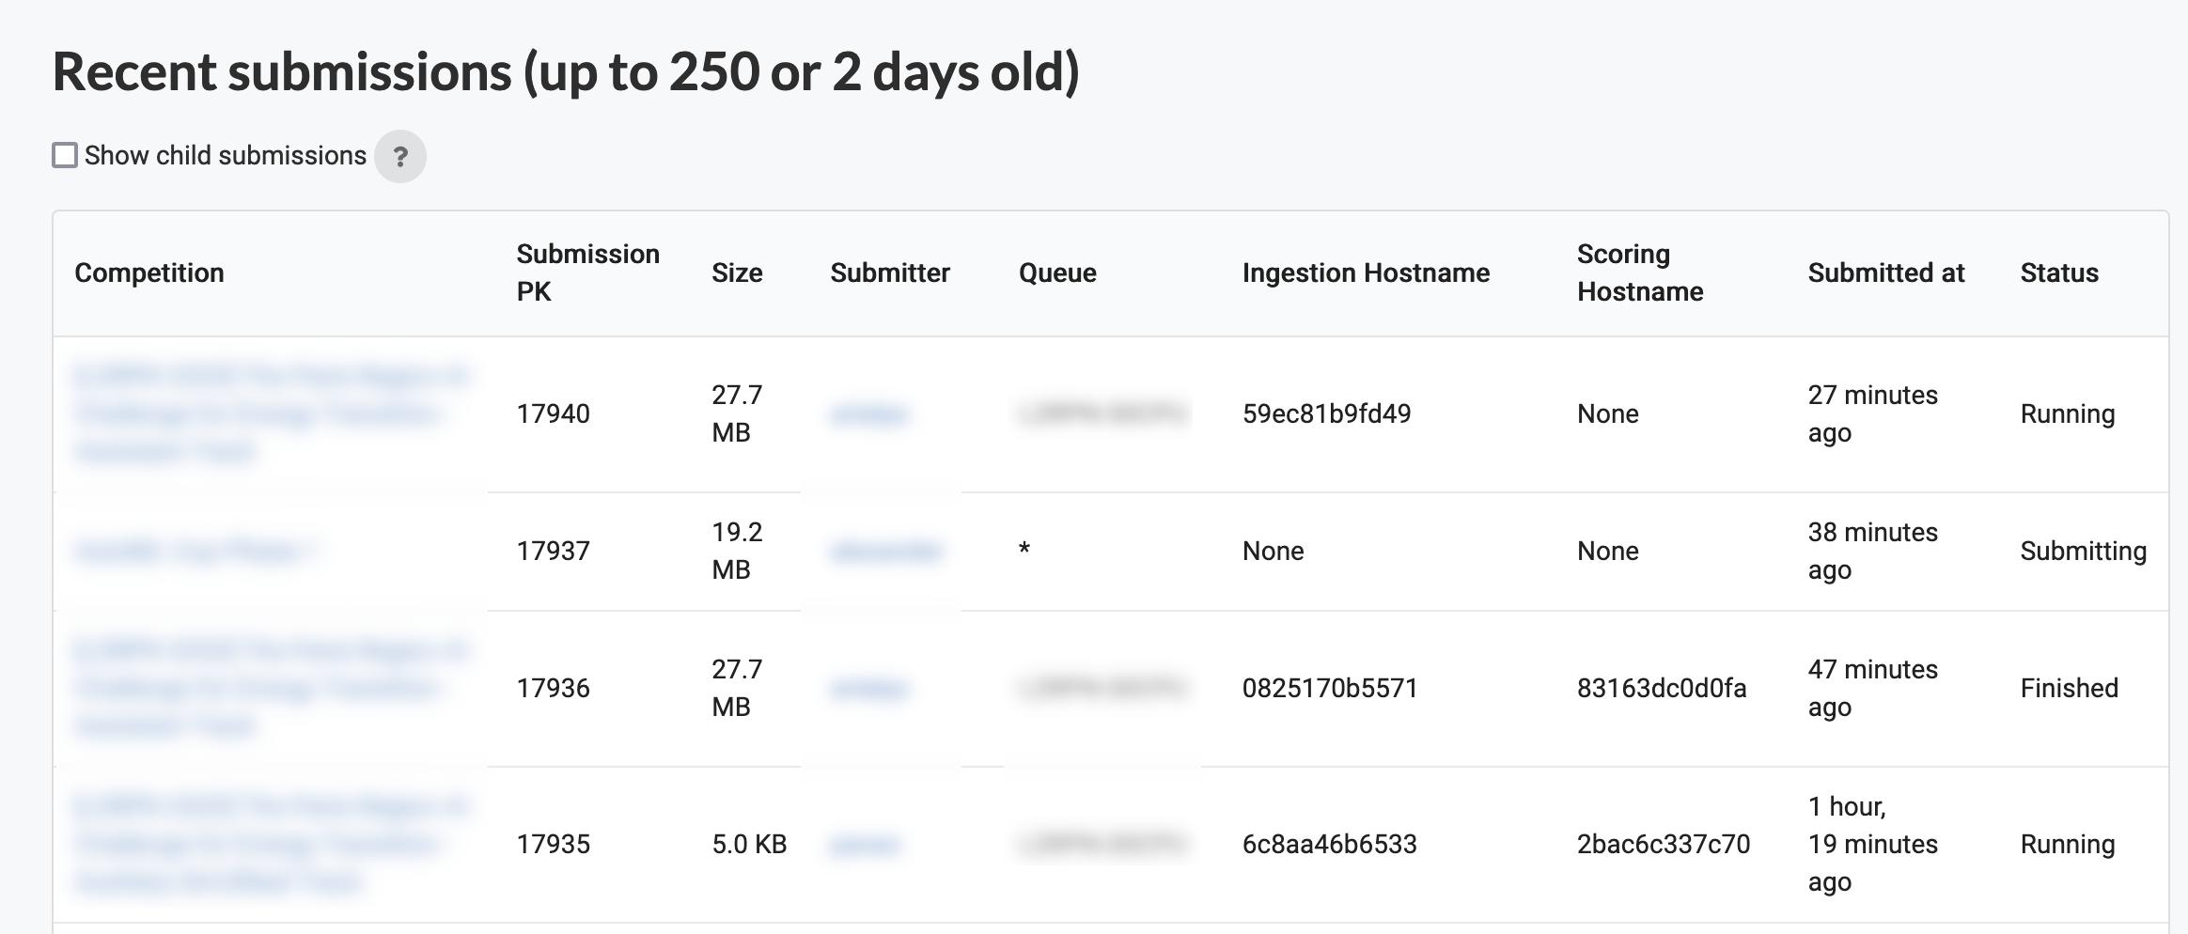Click the Submitter column header

pos(889,272)
